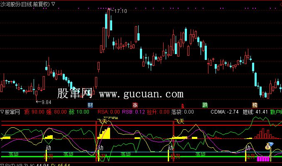
Task: Open the dropdown triangle after 沙河股份(日线.前复权)
Action: pos(53,4)
